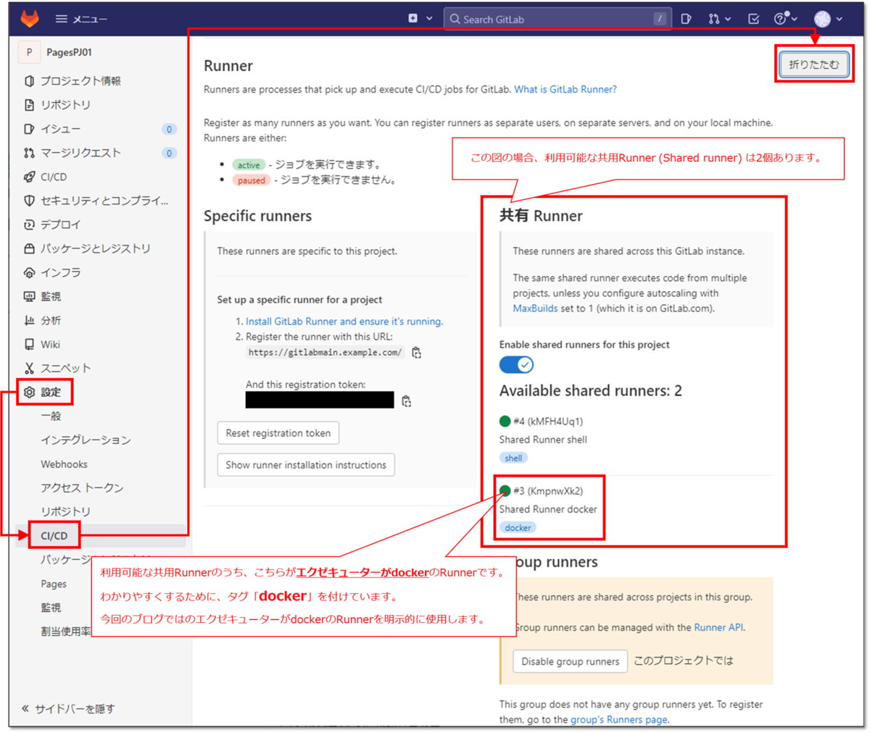The width and height of the screenshot is (870, 733).
Task: Click Reset registration token button
Action: 278,433
